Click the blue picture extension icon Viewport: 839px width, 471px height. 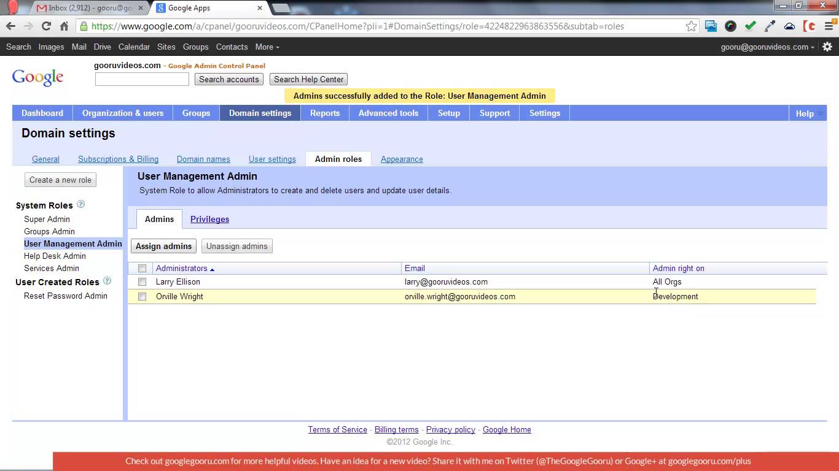pos(711,26)
